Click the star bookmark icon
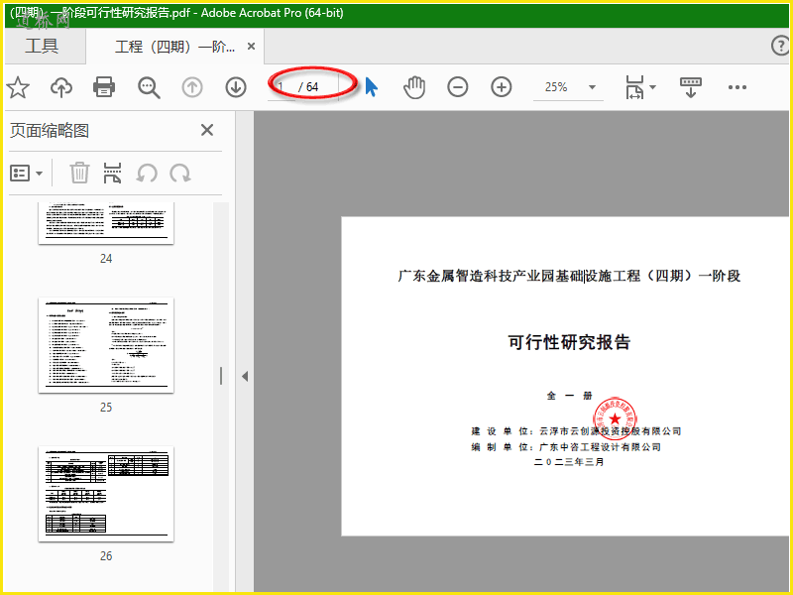Image resolution: width=793 pixels, height=595 pixels. pos(18,87)
